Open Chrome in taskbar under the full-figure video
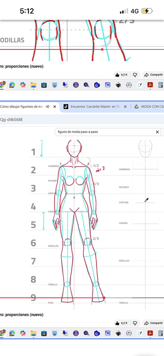The height and width of the screenshot is (356, 164). pyautogui.click(x=2, y=333)
